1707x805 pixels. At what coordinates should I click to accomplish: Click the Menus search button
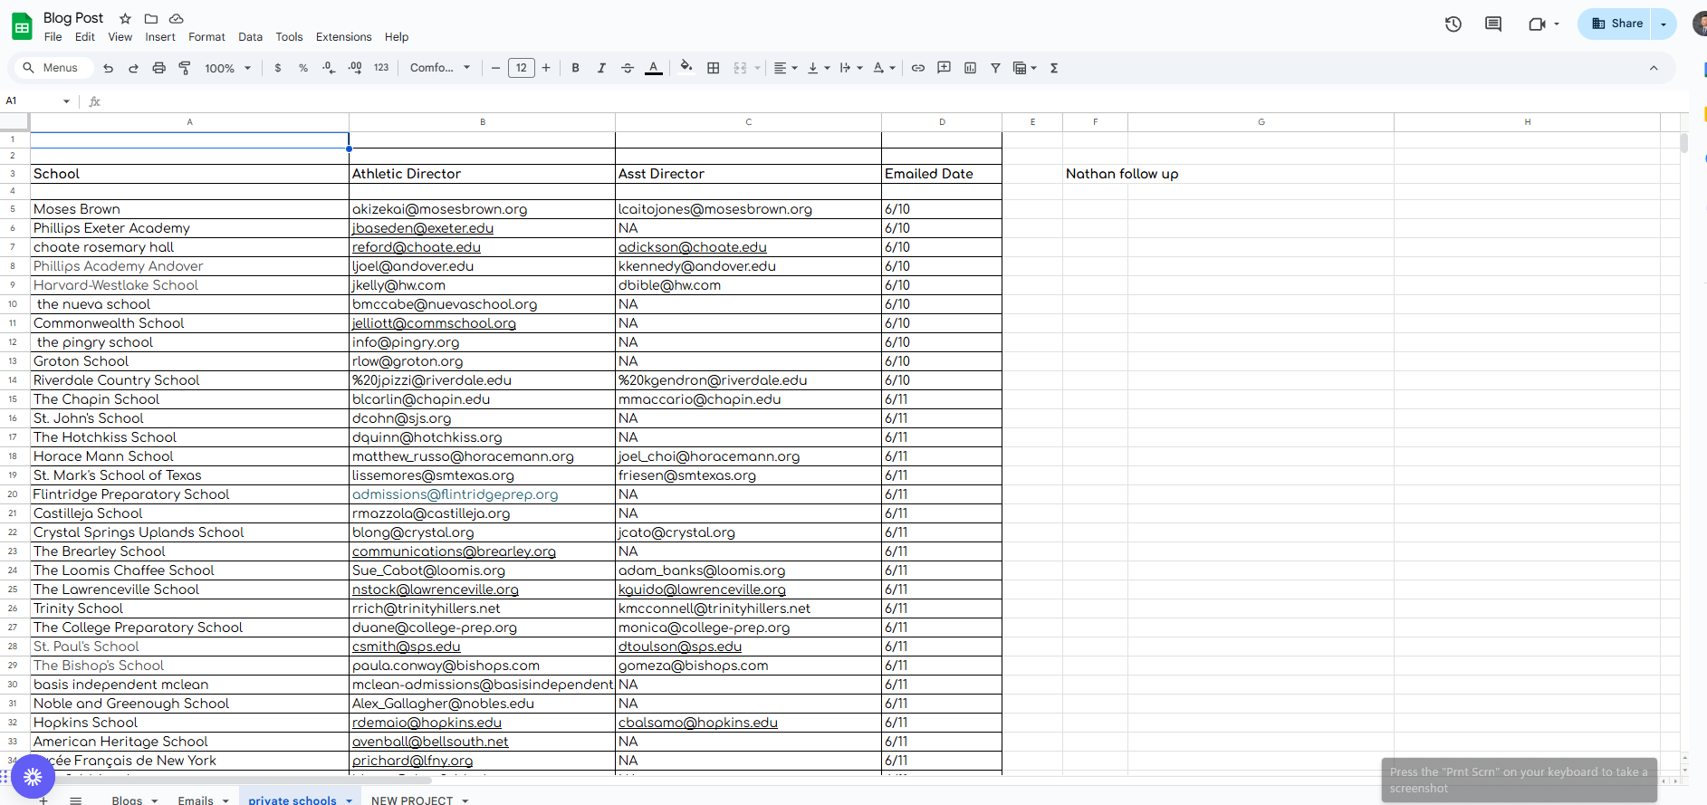(52, 68)
